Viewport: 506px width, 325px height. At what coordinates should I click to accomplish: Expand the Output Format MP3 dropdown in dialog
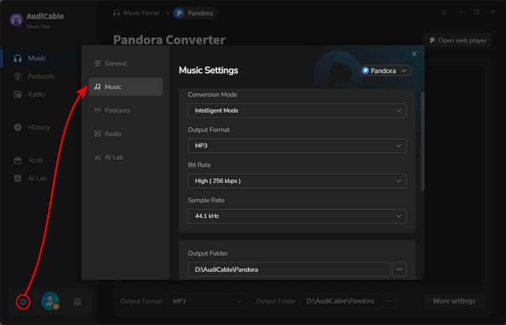point(297,146)
